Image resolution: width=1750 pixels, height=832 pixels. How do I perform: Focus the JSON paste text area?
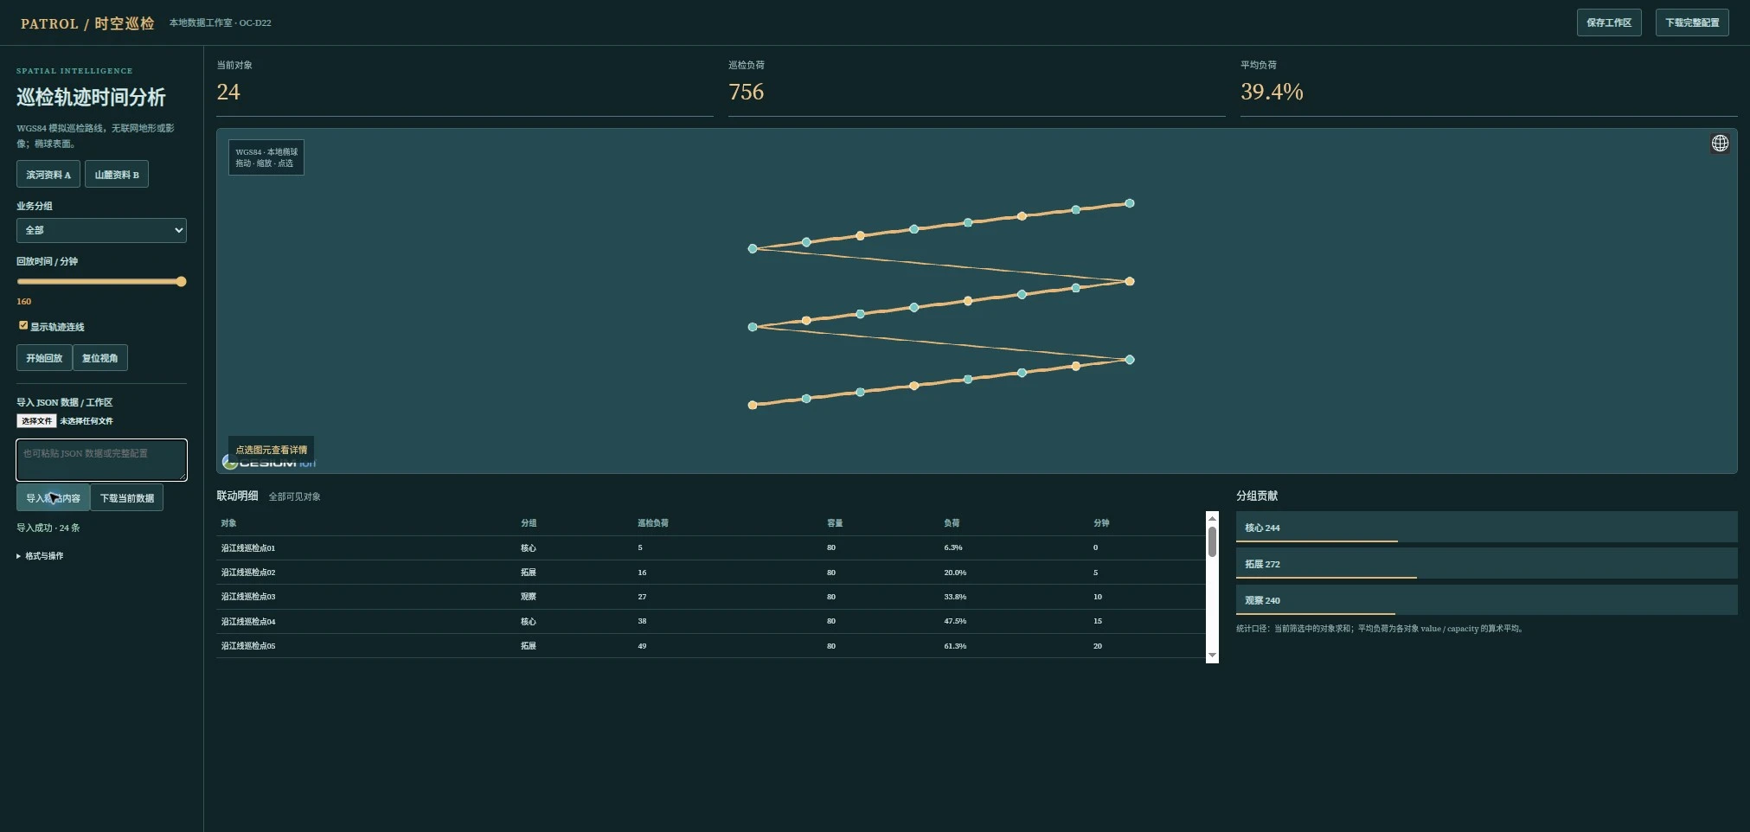pyautogui.click(x=101, y=460)
